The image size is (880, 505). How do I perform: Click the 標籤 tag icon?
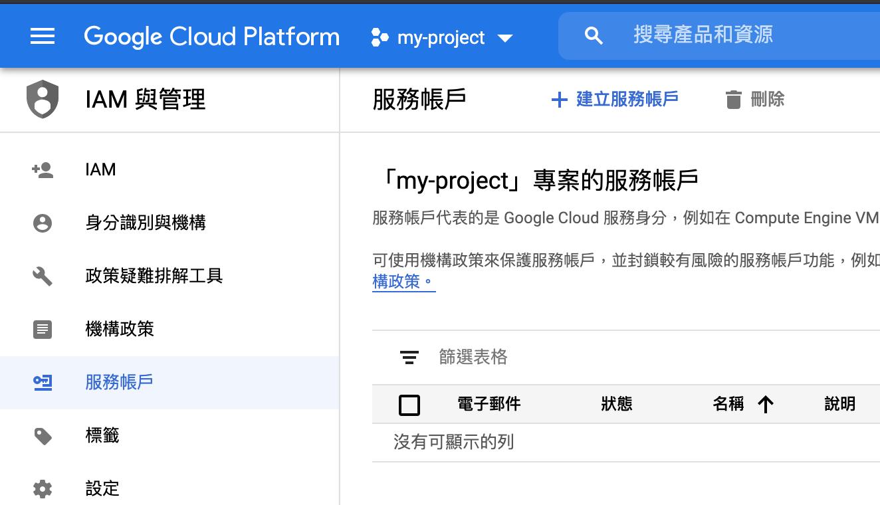coord(43,436)
